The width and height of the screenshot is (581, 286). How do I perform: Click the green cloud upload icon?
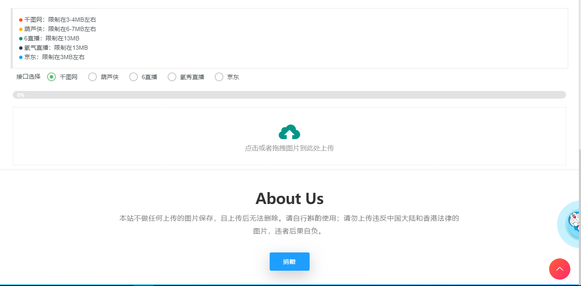pos(289,131)
